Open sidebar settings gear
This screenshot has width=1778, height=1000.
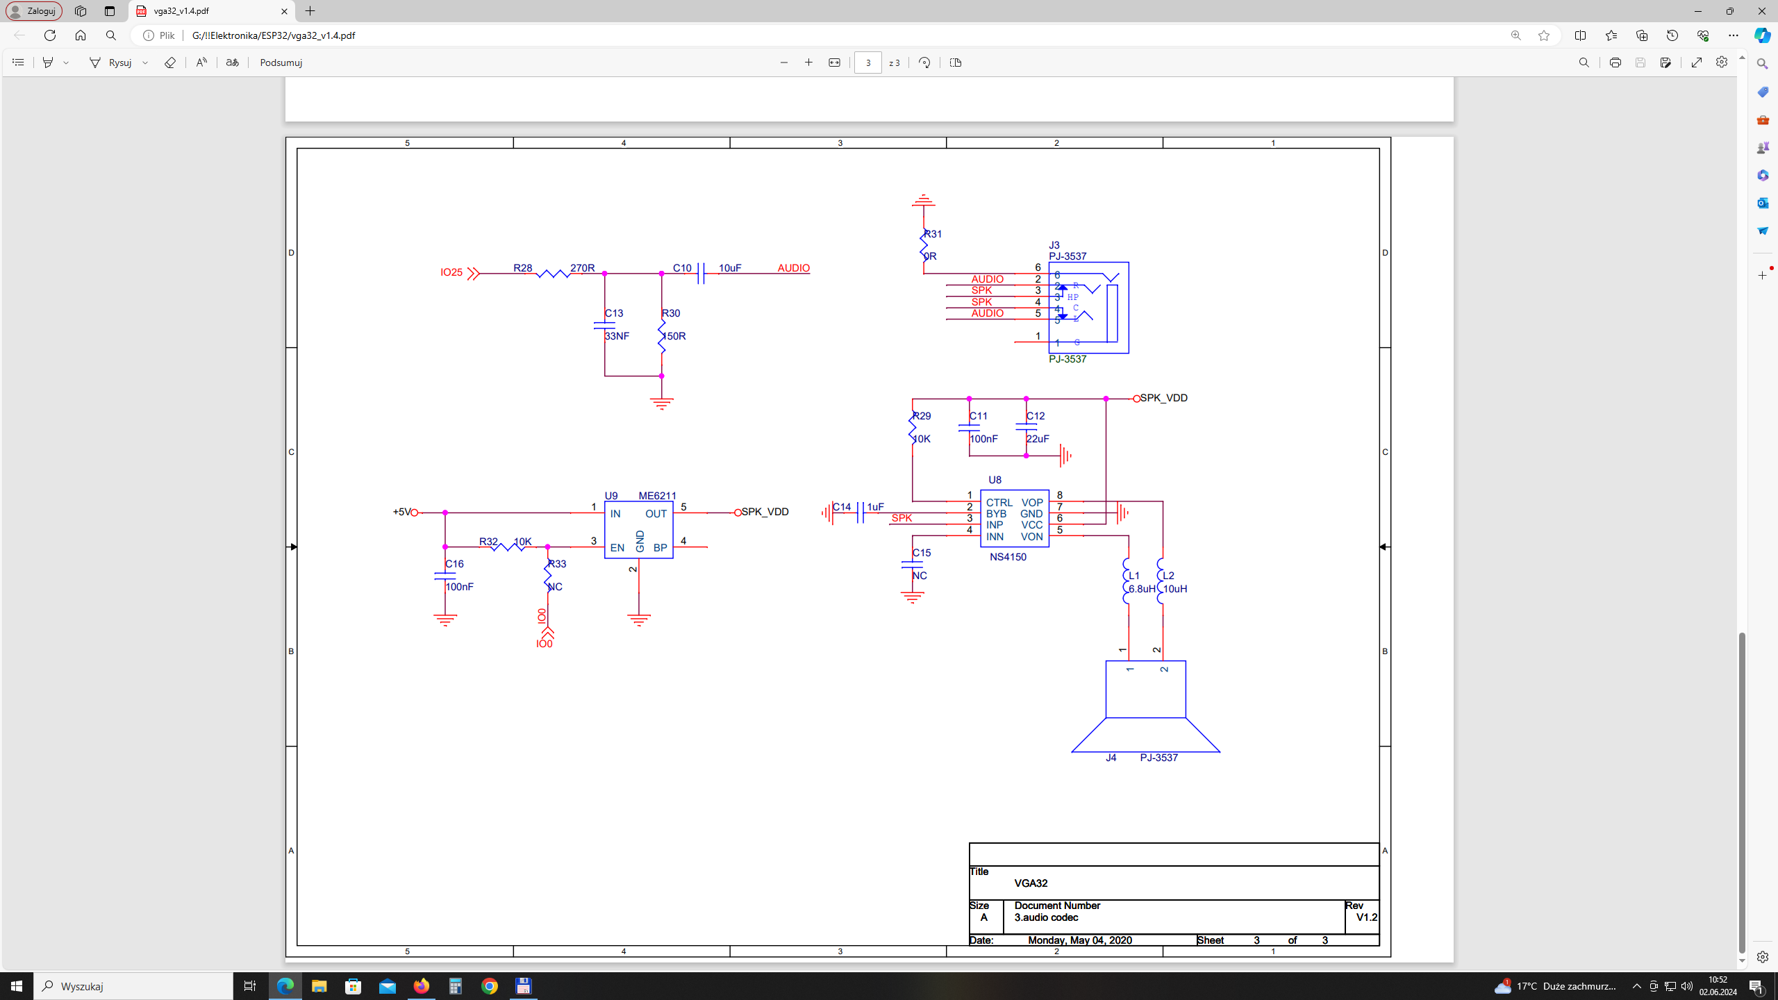click(1763, 957)
